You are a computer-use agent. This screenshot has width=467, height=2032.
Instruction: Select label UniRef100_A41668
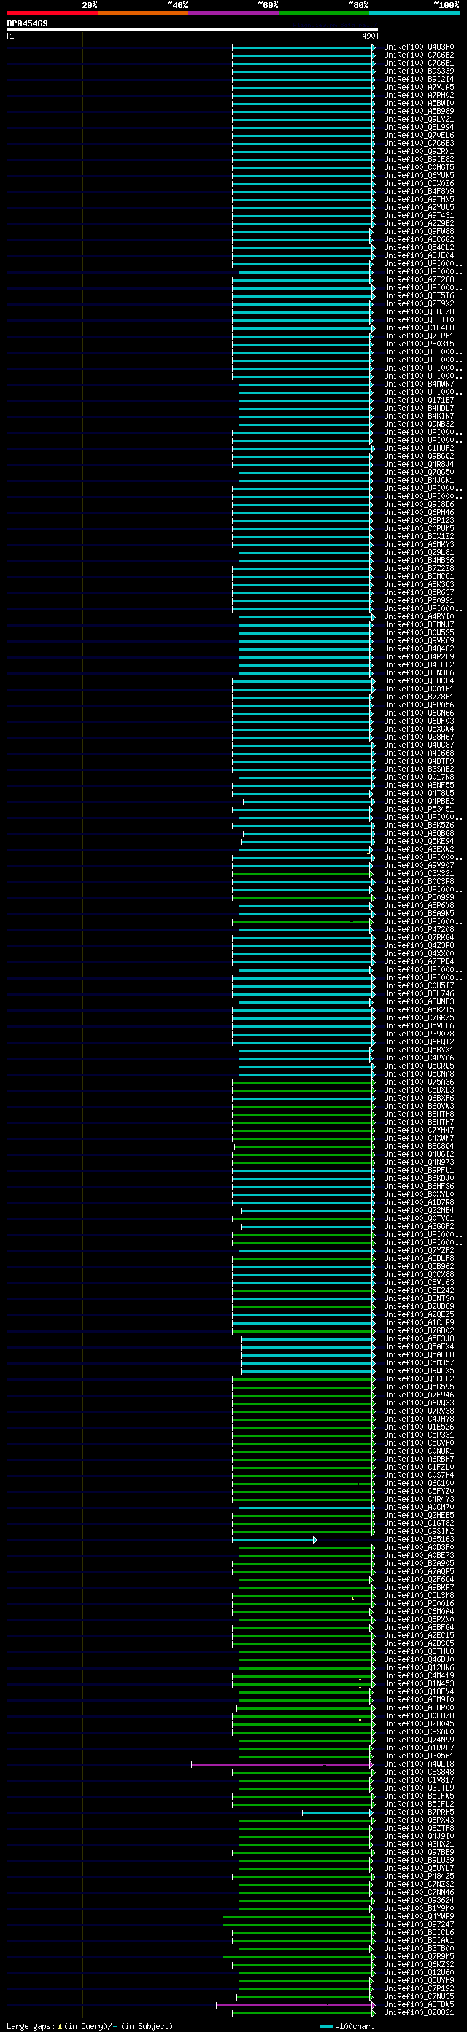click(x=419, y=753)
